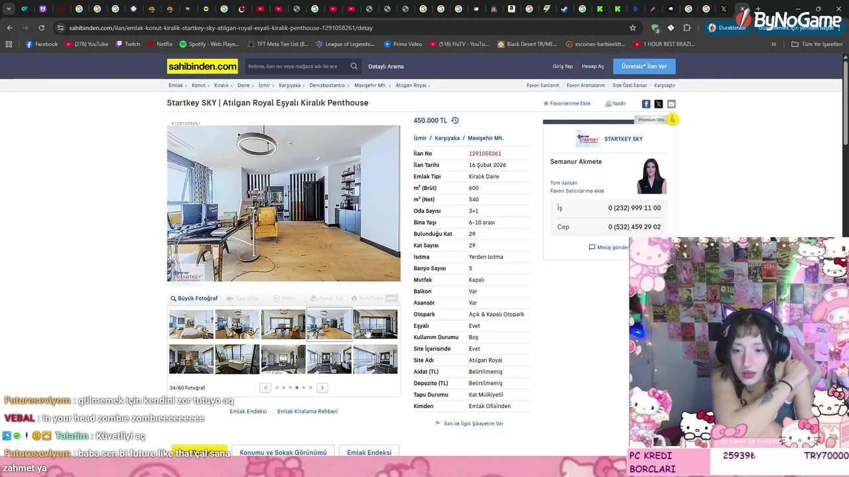
Task: Click Hesap Aç
Action: tap(593, 66)
